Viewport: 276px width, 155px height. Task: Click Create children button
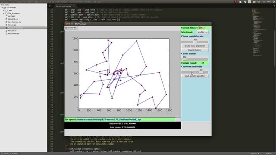tap(194, 50)
